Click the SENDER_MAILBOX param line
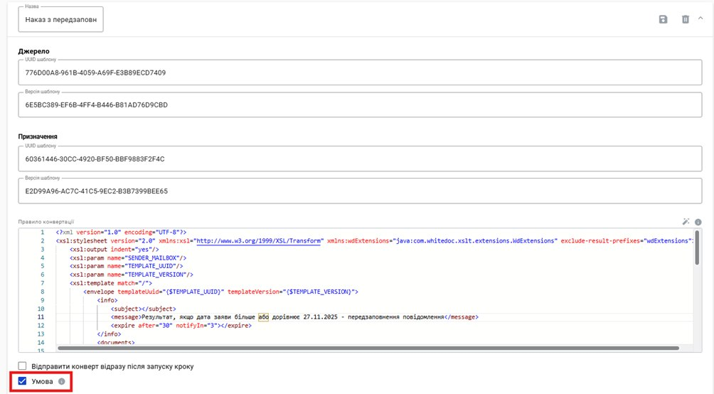 click(128, 258)
